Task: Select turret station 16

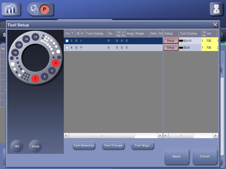Action: pos(15,53)
